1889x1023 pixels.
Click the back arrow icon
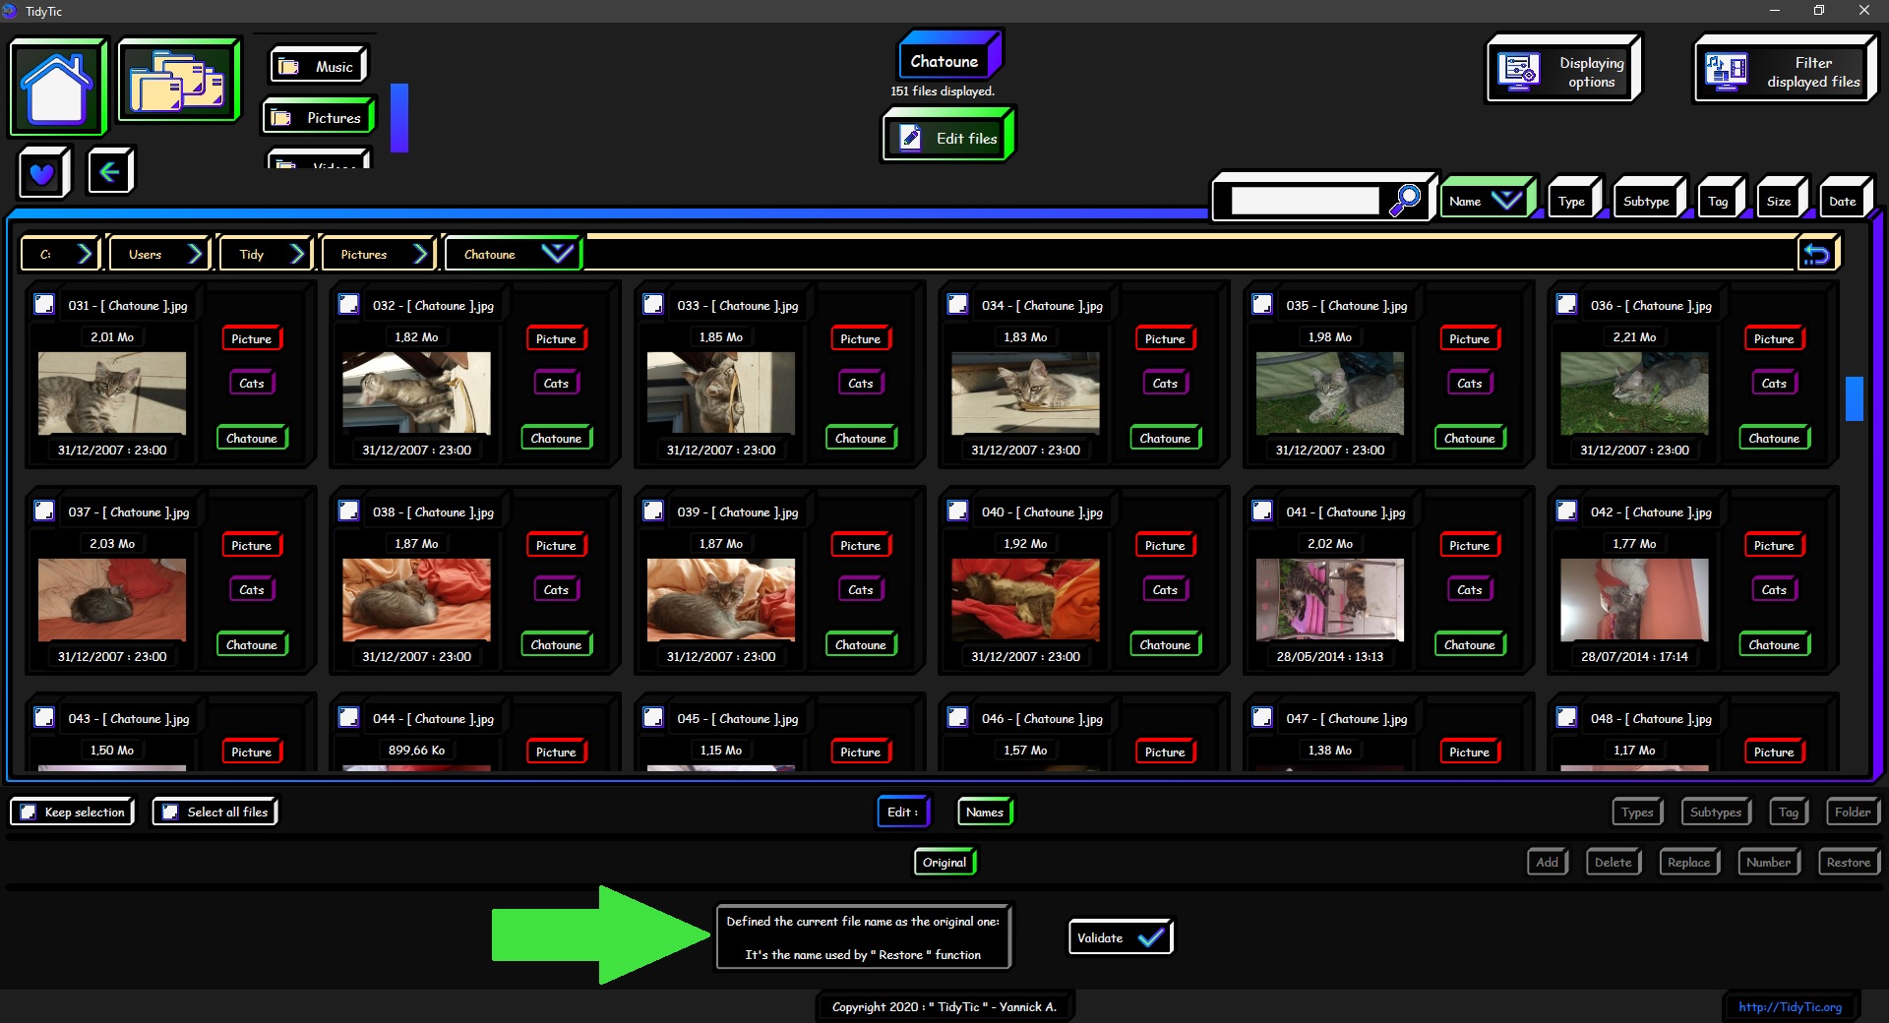[x=110, y=172]
